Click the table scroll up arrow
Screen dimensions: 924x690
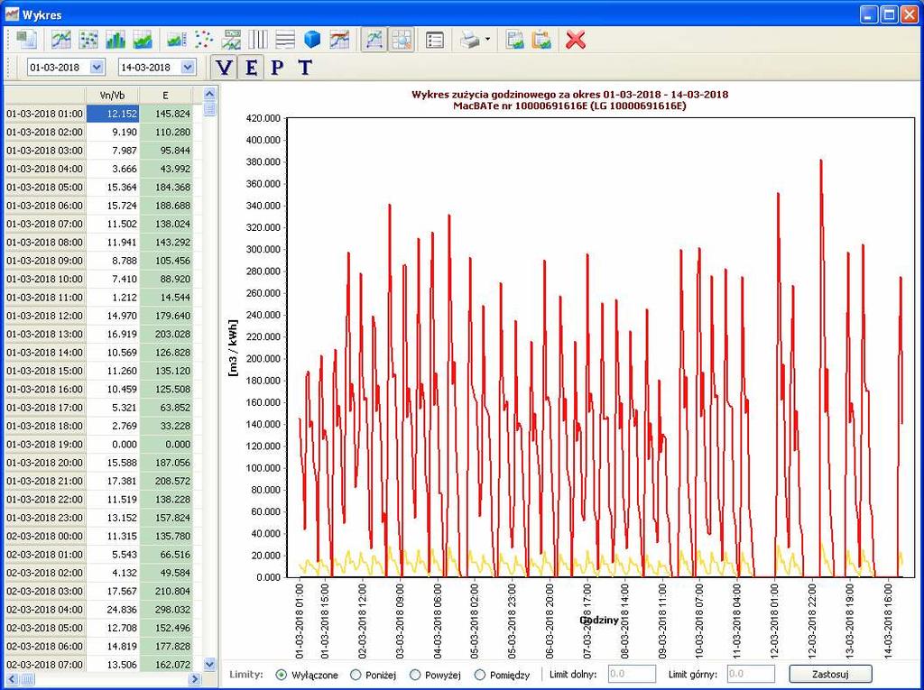tap(209, 93)
